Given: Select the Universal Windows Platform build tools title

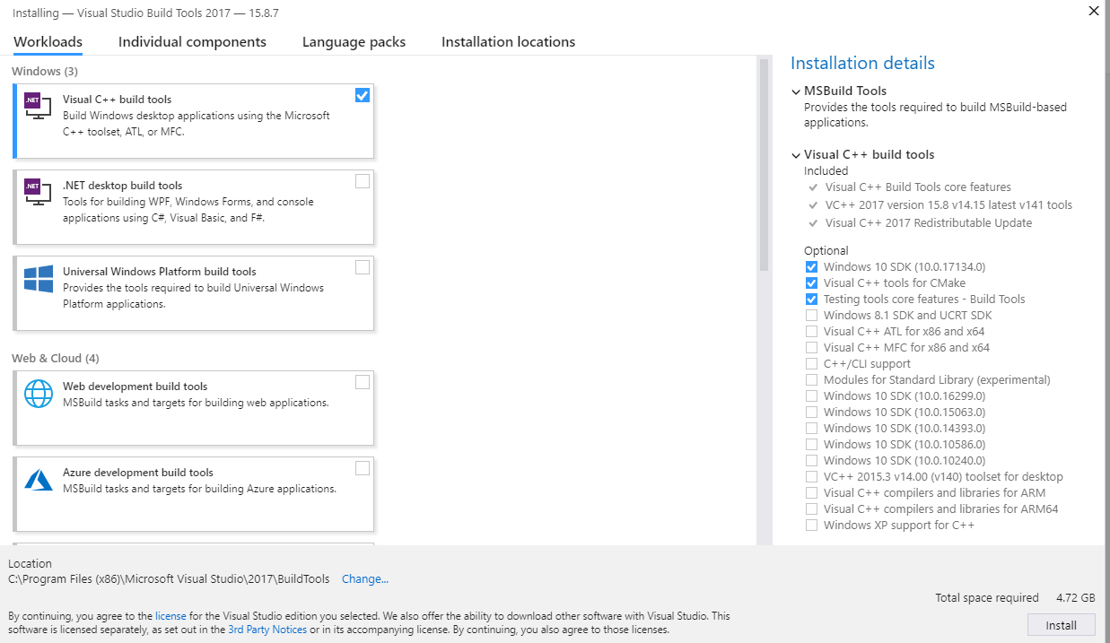Looking at the screenshot, I should (160, 272).
